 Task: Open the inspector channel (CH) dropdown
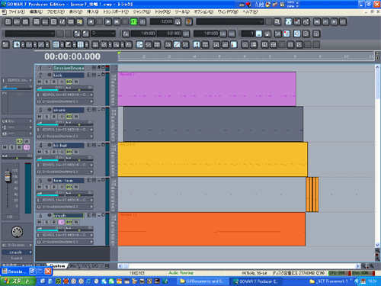coord(17,121)
